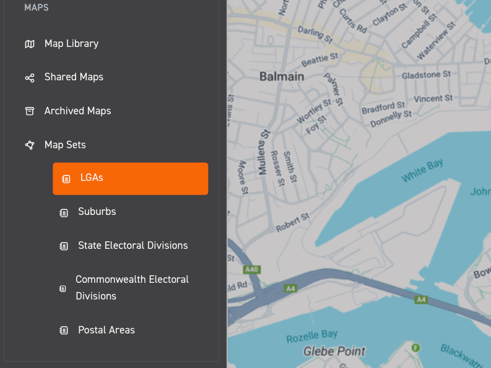
Task: Click the Map Library folded-map icon
Action: [30, 44]
